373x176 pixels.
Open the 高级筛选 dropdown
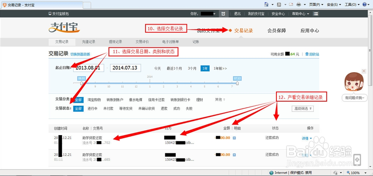click(x=303, y=108)
